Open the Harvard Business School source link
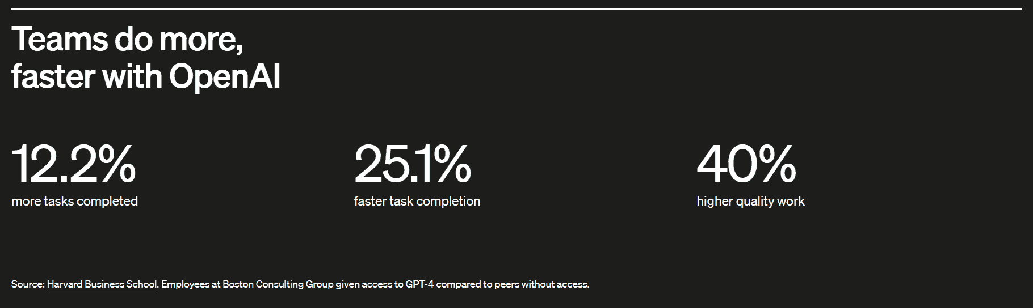This screenshot has height=308, width=1033. [x=102, y=284]
